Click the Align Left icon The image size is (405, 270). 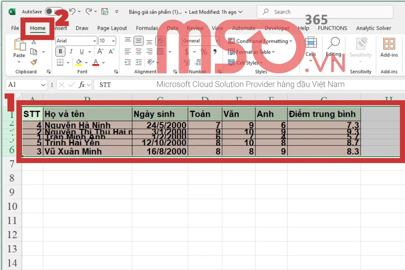[128, 52]
